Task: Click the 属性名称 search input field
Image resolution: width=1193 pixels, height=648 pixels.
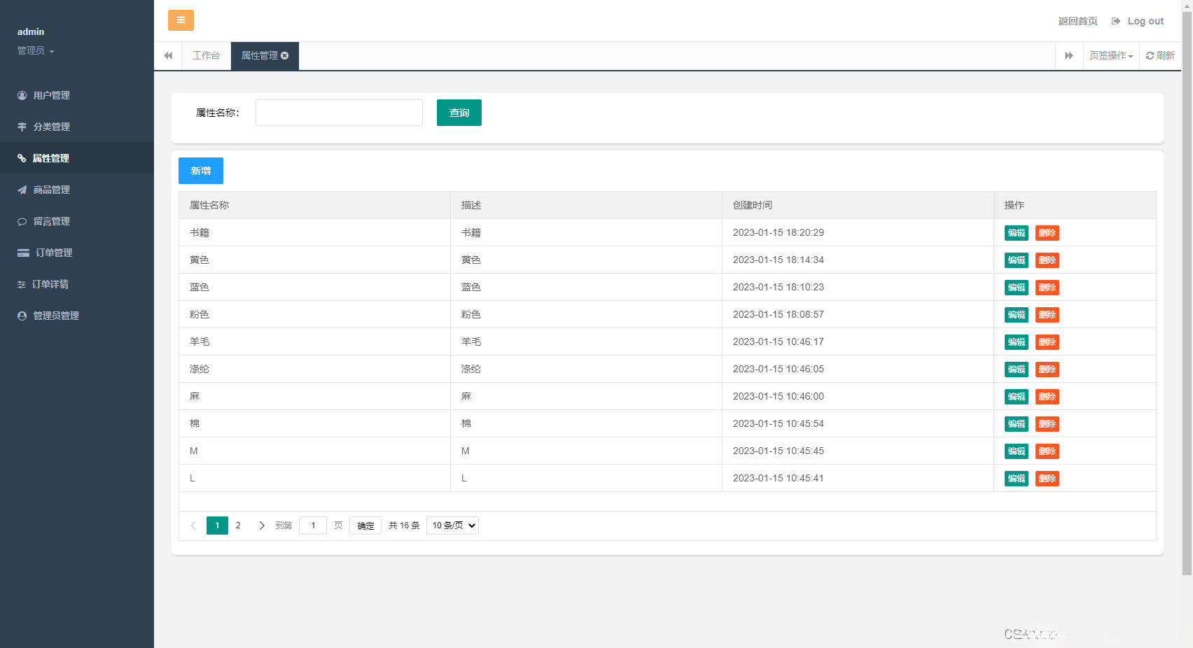Action: pos(339,113)
